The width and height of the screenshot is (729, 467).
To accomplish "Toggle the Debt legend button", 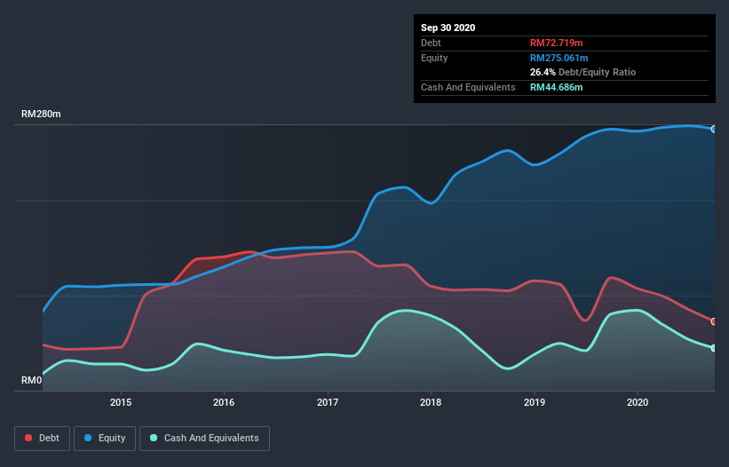I will [43, 439].
